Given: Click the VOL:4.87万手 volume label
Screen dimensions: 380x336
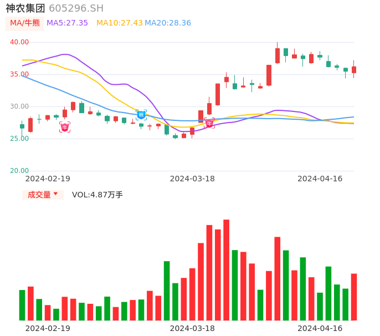Looking at the screenshot, I should click(x=97, y=195).
